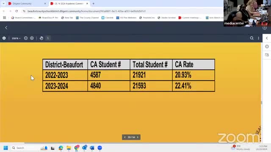This screenshot has height=152, width=271.
Task: Open The County Channel bookmark
Action: 87,18
